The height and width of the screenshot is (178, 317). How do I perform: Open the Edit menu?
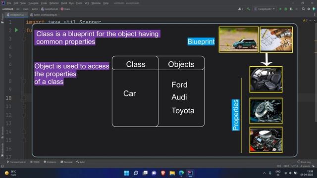tap(16, 3)
